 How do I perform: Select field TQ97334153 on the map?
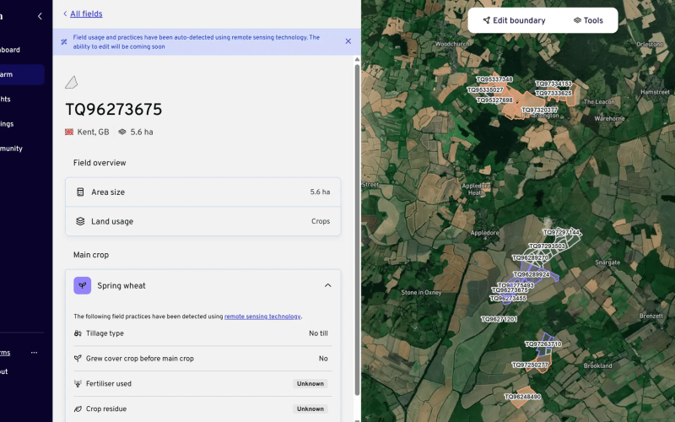[553, 84]
